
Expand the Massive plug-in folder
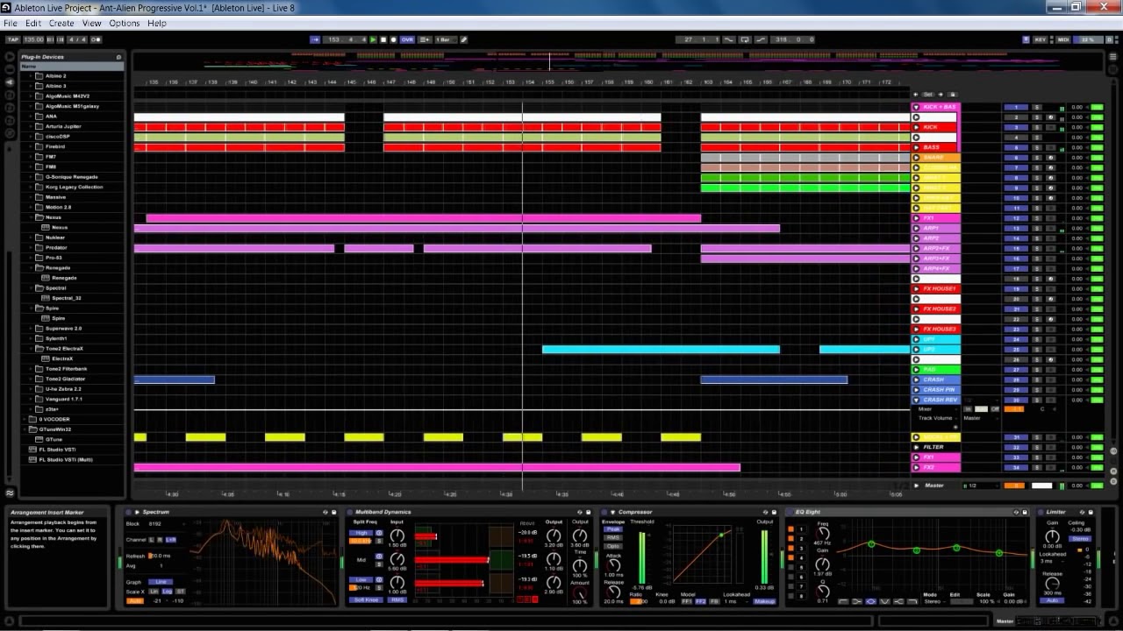(x=31, y=197)
